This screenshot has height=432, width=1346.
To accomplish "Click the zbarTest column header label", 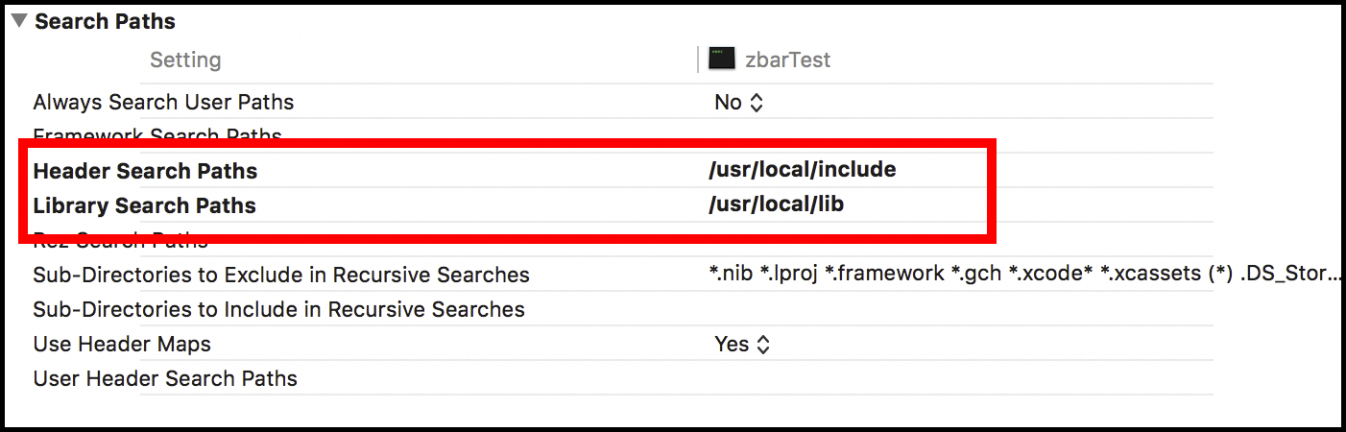I will click(x=787, y=60).
